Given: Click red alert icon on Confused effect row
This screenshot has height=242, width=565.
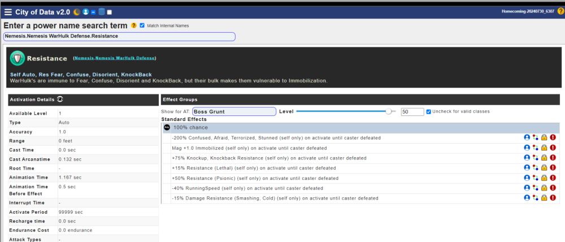Looking at the screenshot, I should (x=553, y=137).
